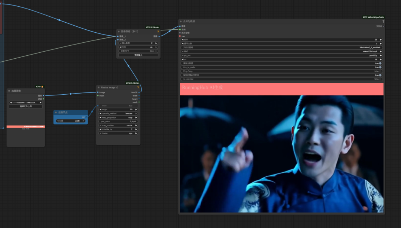Enable the no_preview switch

380,79
